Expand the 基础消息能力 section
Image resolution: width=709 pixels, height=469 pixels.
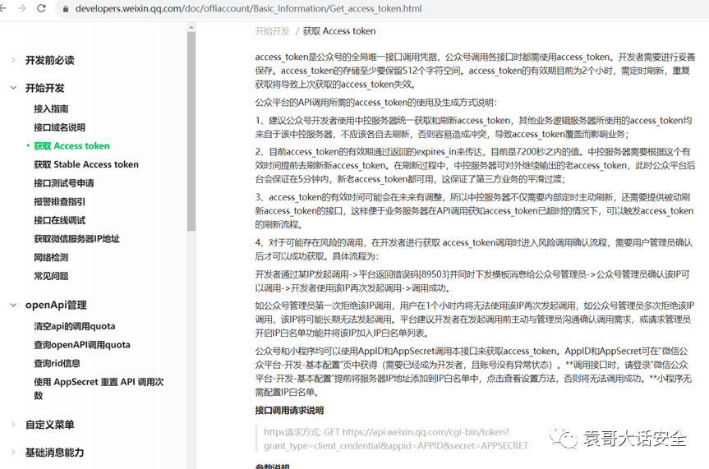pyautogui.click(x=13, y=452)
